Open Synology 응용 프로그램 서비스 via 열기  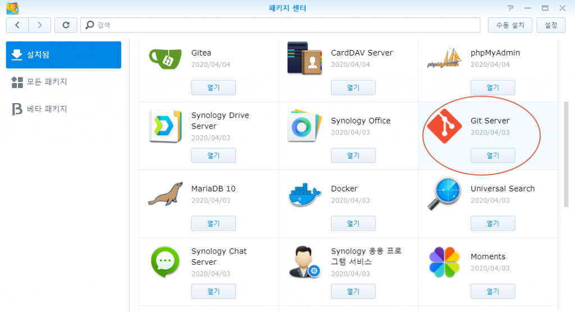coord(353,291)
